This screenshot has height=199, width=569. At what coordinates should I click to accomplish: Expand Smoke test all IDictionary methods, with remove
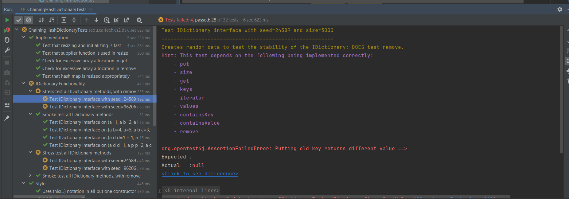[x=30, y=175]
